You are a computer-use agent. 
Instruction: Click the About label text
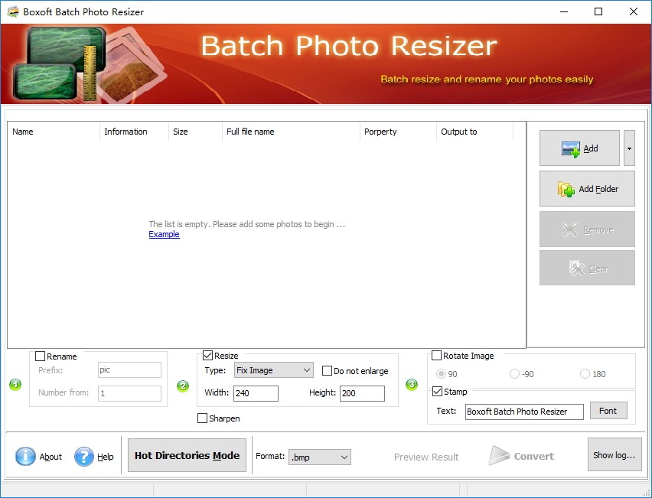click(x=51, y=457)
